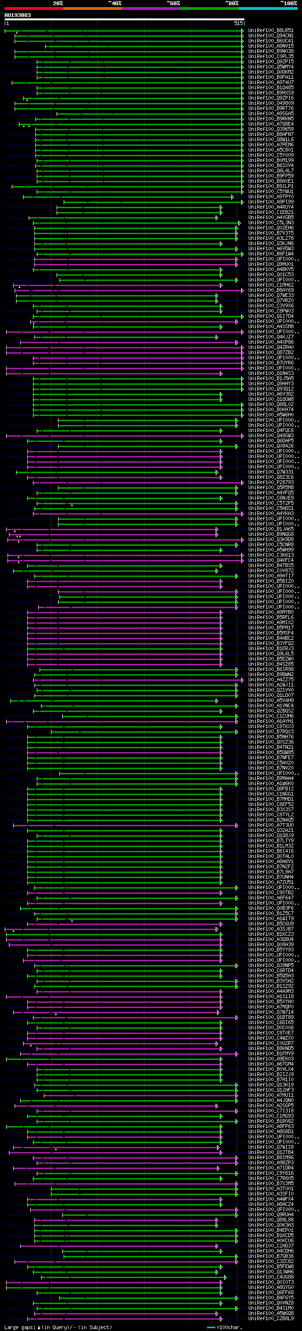The image size is (302, 1331).
Task: Open hit UniRef100_A4XSM8
Action: coord(271,327)
